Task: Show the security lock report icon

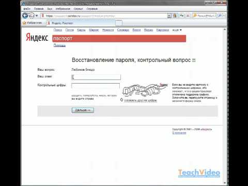Action: 175,16
